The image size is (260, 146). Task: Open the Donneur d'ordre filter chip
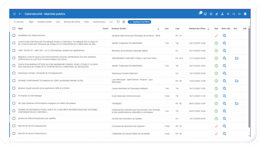pos(44,22)
